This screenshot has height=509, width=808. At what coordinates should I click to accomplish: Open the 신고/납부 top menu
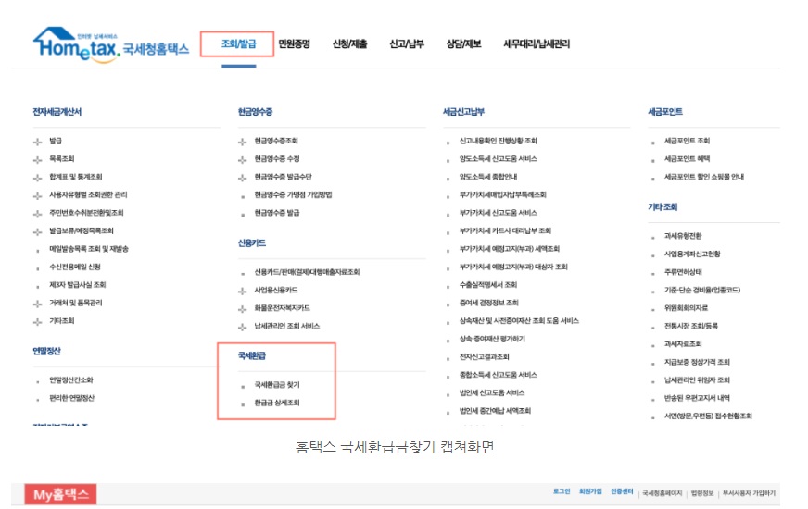click(x=407, y=43)
